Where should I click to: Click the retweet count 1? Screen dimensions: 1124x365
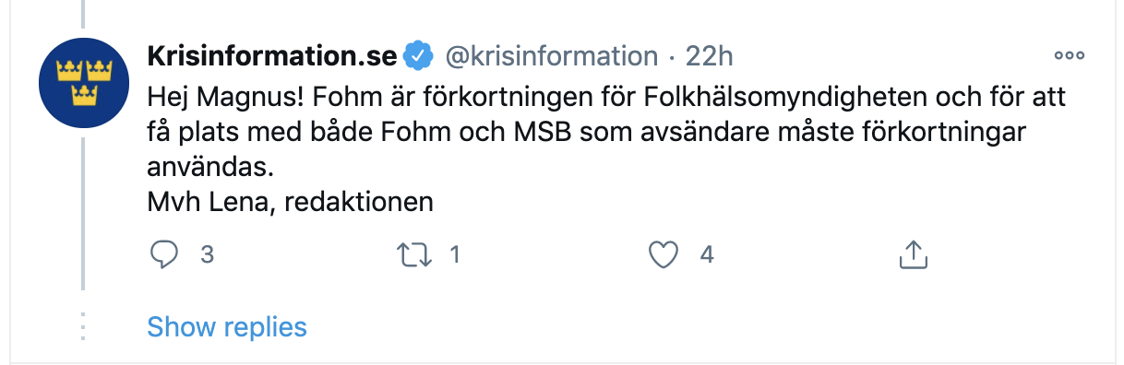[454, 255]
